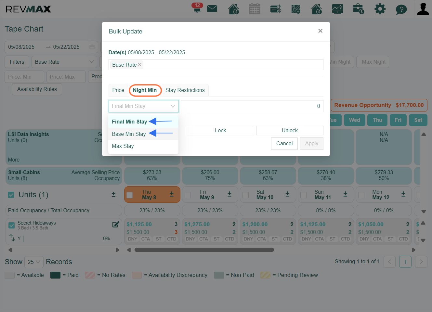This screenshot has height=312, width=432.
Task: Open the briefcase with dollar icon
Action: click(x=358, y=9)
